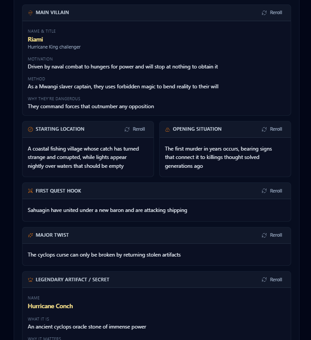Click the warning triangle icon beside Opening Situation
311x340 pixels.
168,129
